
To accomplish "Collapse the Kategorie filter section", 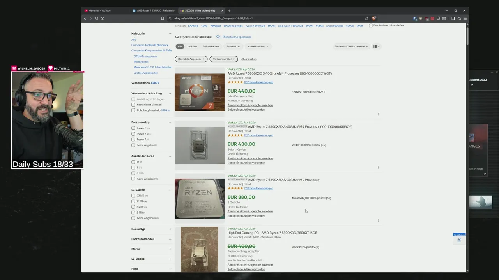I will (170, 33).
